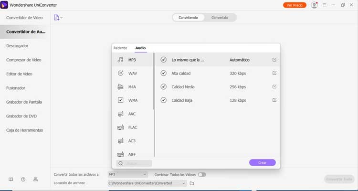Open the help question mark icon
The width and height of the screenshot is (358, 191).
coord(23,180)
